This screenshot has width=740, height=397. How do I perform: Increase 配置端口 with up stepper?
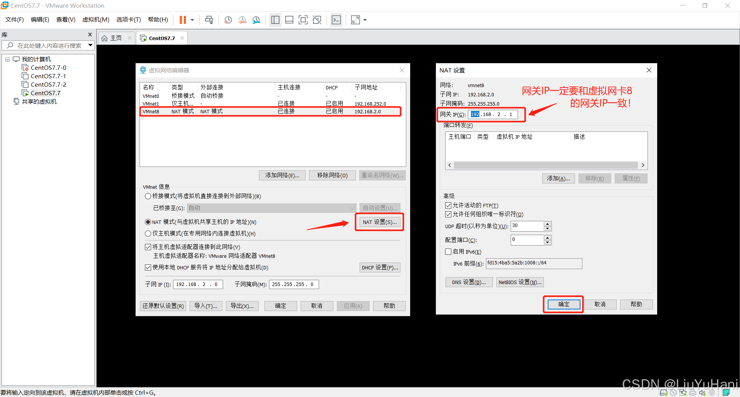tap(547, 238)
